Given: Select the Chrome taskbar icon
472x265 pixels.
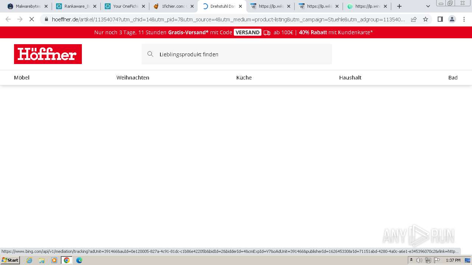Looking at the screenshot, I should (67, 260).
